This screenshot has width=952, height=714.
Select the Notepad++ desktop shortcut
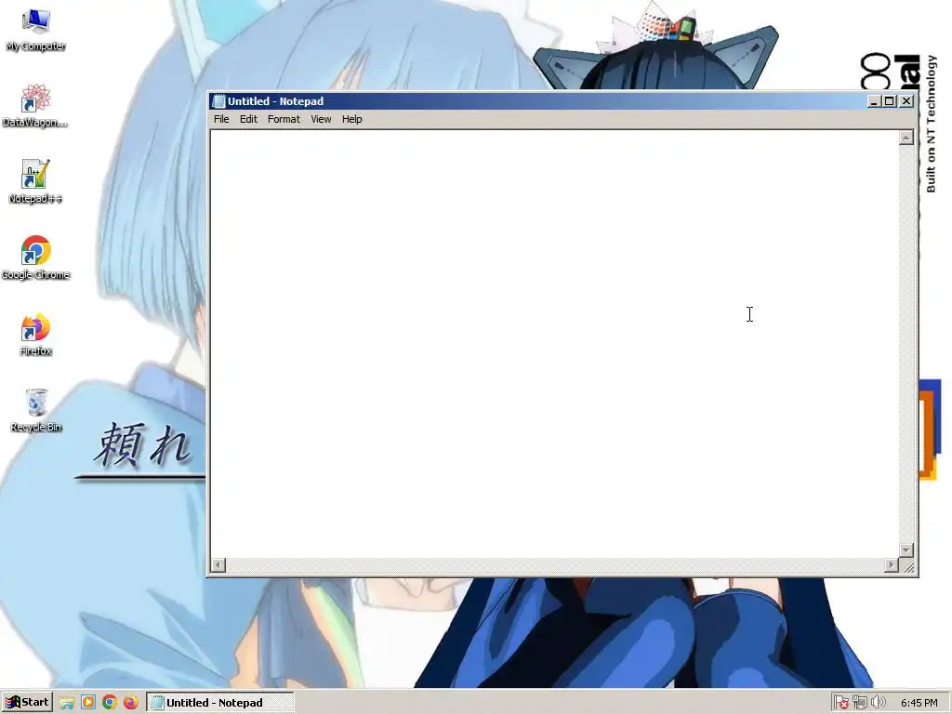[35, 182]
